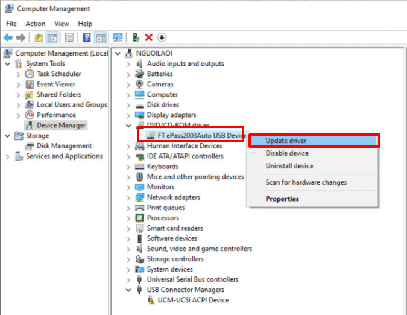Select the Monitors category
Viewport: 407px width, 315px height.
coord(160,187)
